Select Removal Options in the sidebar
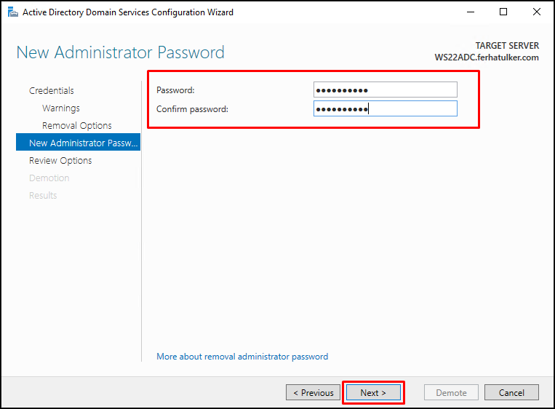Viewport: 555px width, 409px height. [x=77, y=125]
